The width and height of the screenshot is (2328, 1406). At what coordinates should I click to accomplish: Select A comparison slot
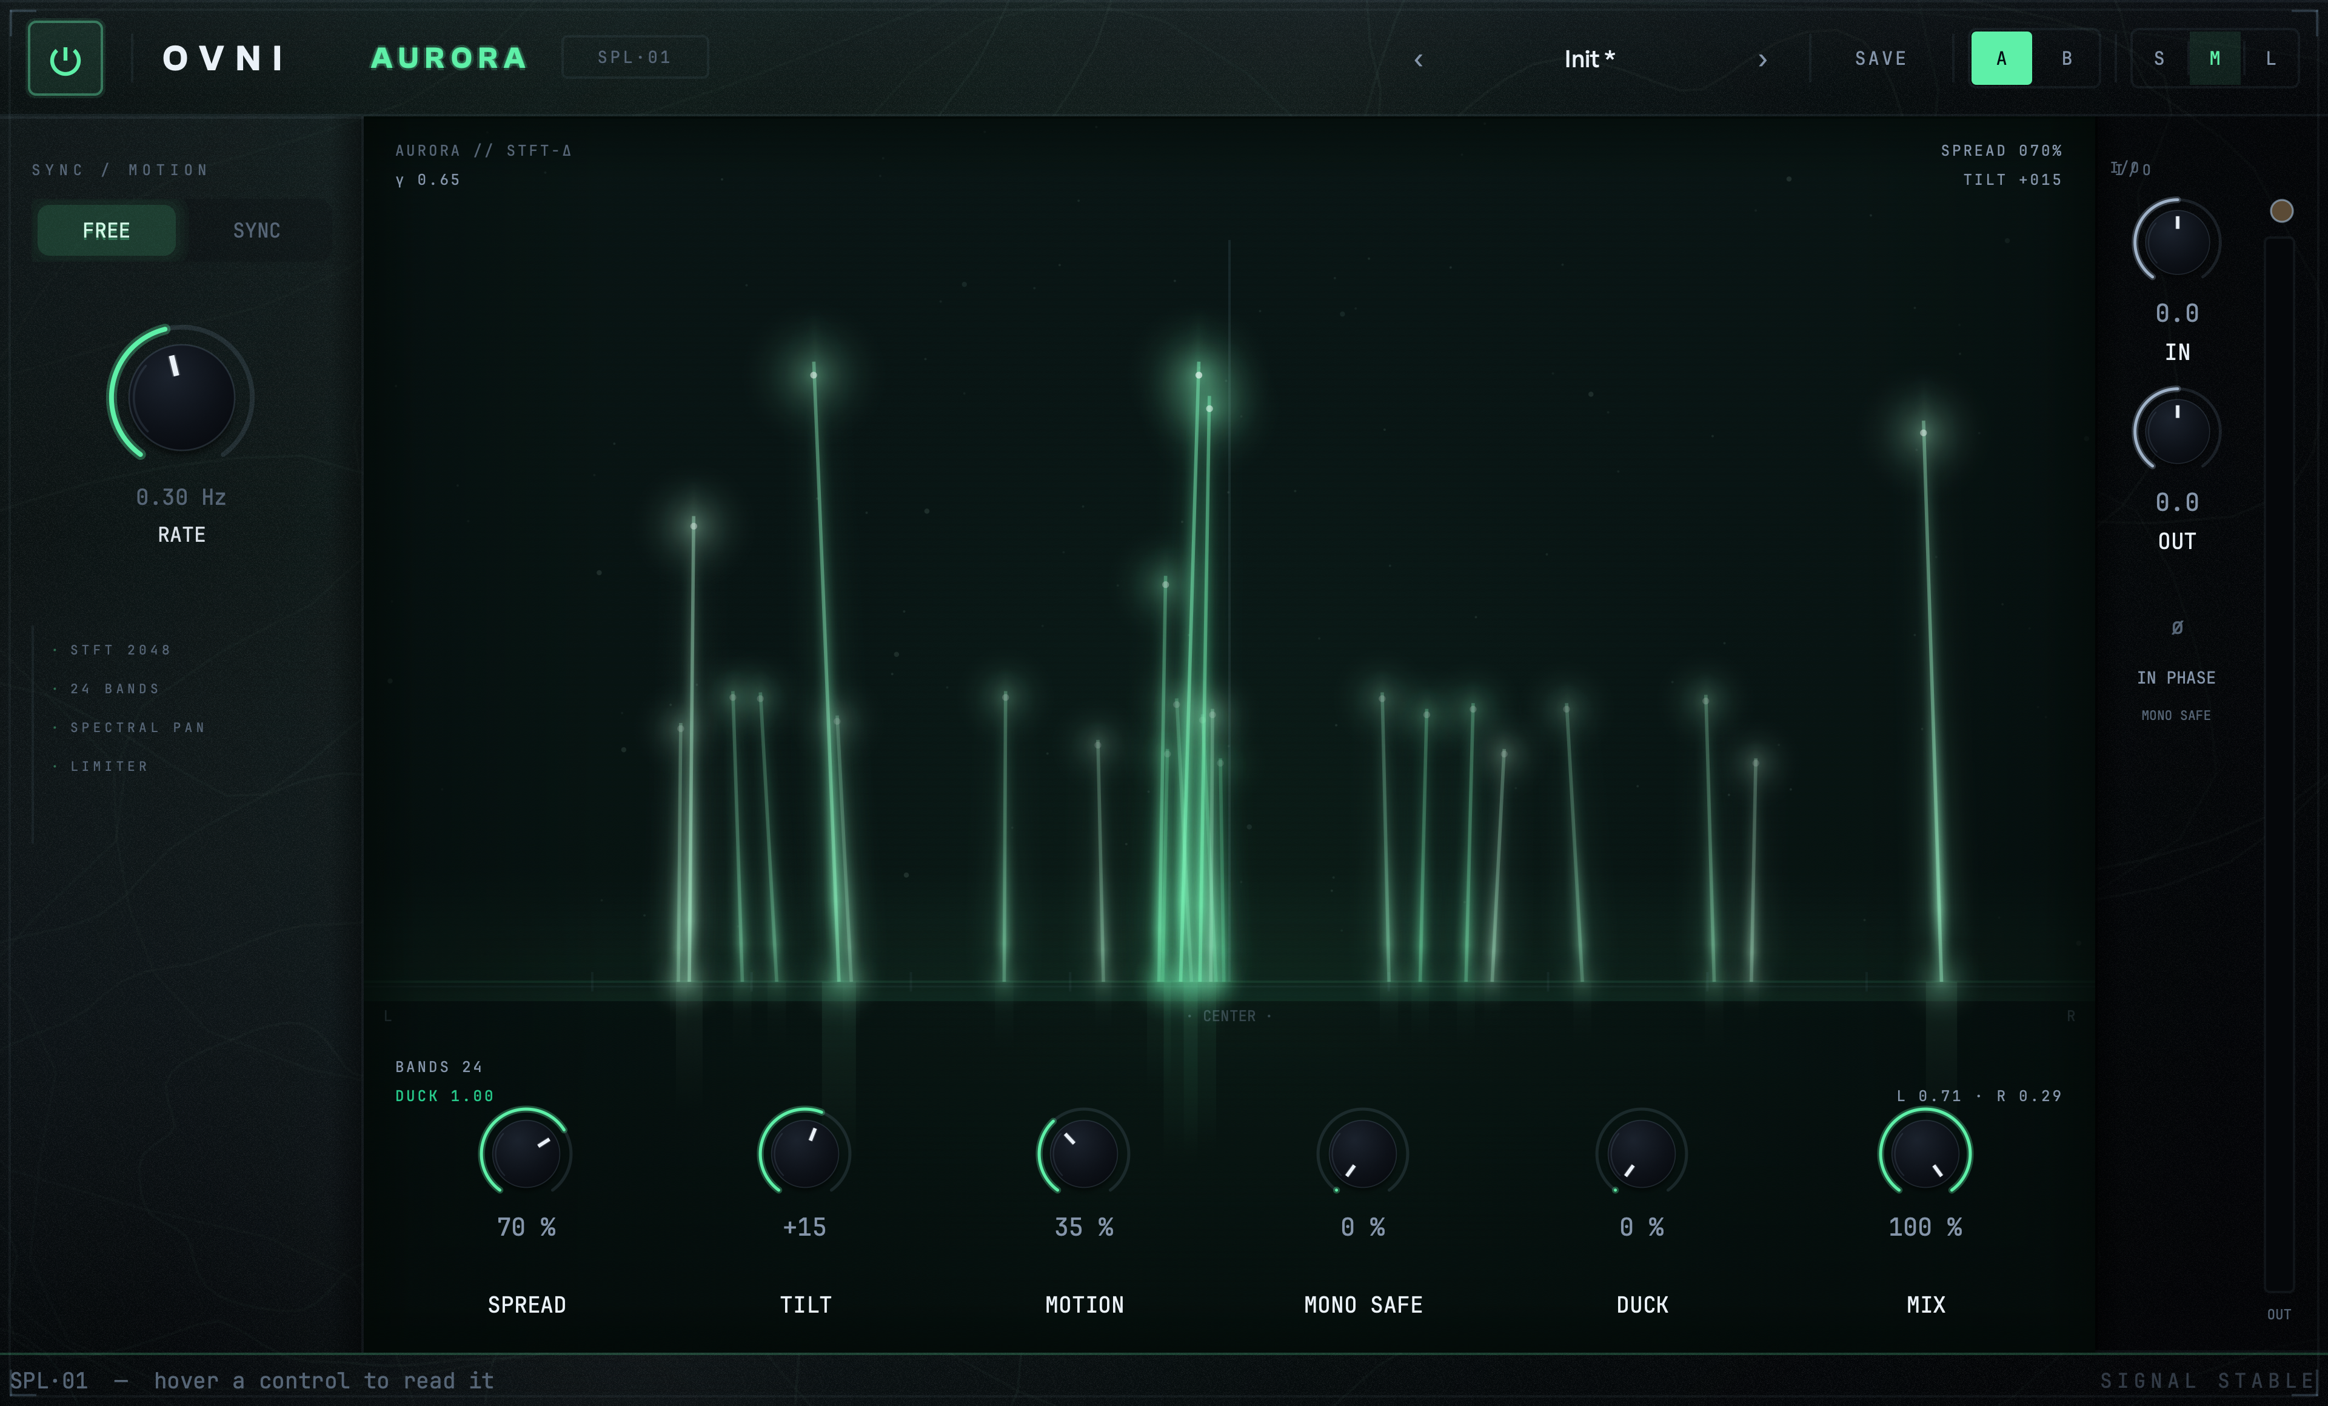pyautogui.click(x=2001, y=59)
